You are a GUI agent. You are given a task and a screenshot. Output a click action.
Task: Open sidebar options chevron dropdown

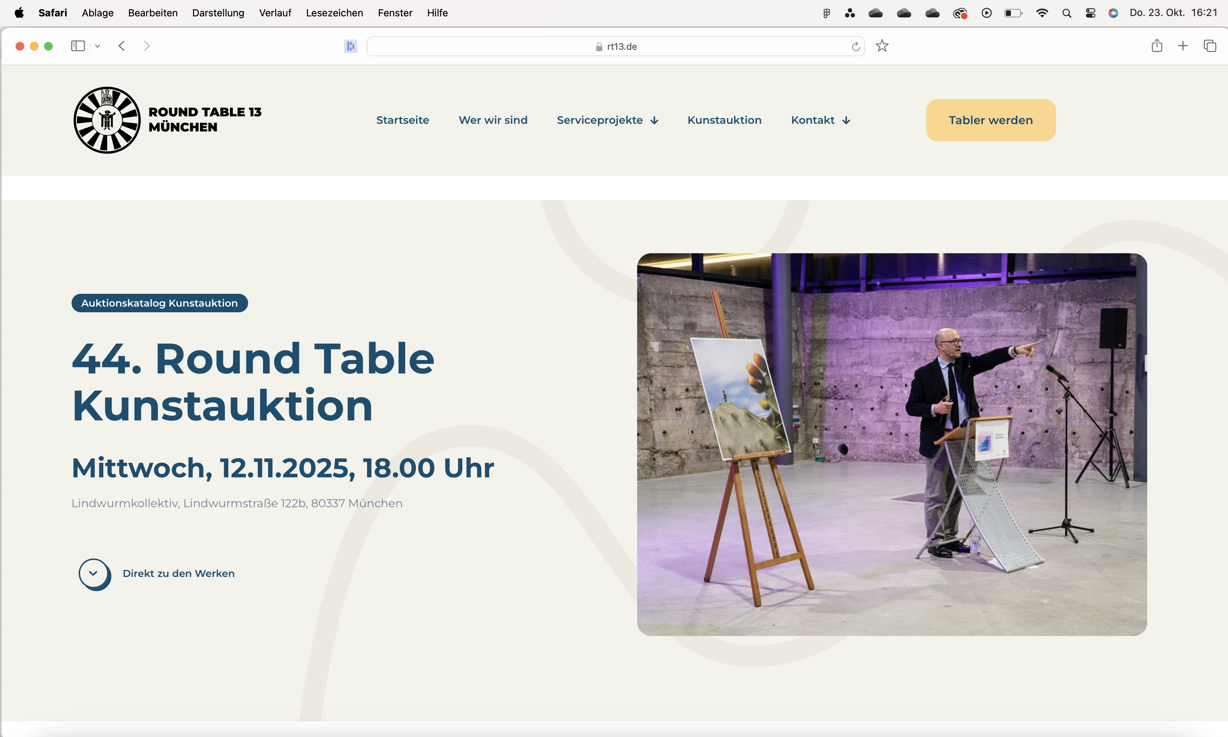(x=98, y=46)
